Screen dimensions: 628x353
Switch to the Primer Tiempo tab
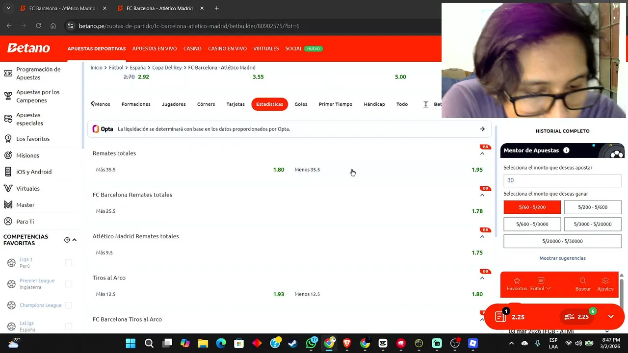tap(336, 104)
